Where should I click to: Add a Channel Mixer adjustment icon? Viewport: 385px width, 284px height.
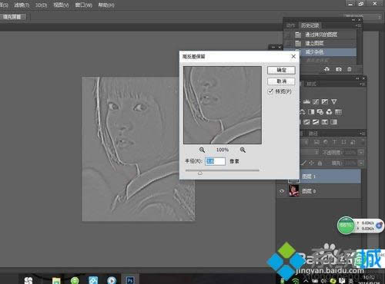[x=329, y=112]
